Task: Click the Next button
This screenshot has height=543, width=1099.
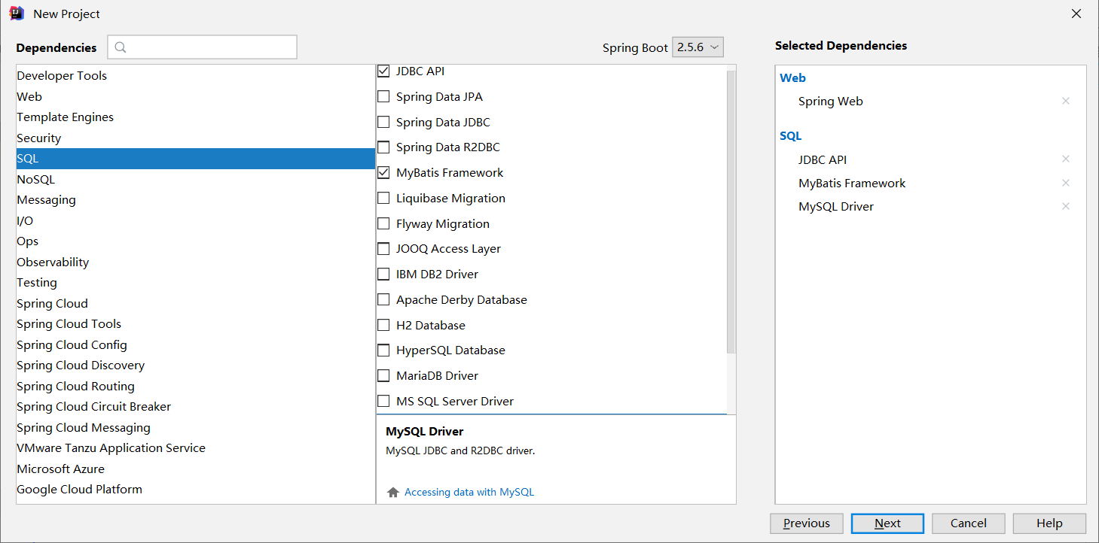Action: 887,523
